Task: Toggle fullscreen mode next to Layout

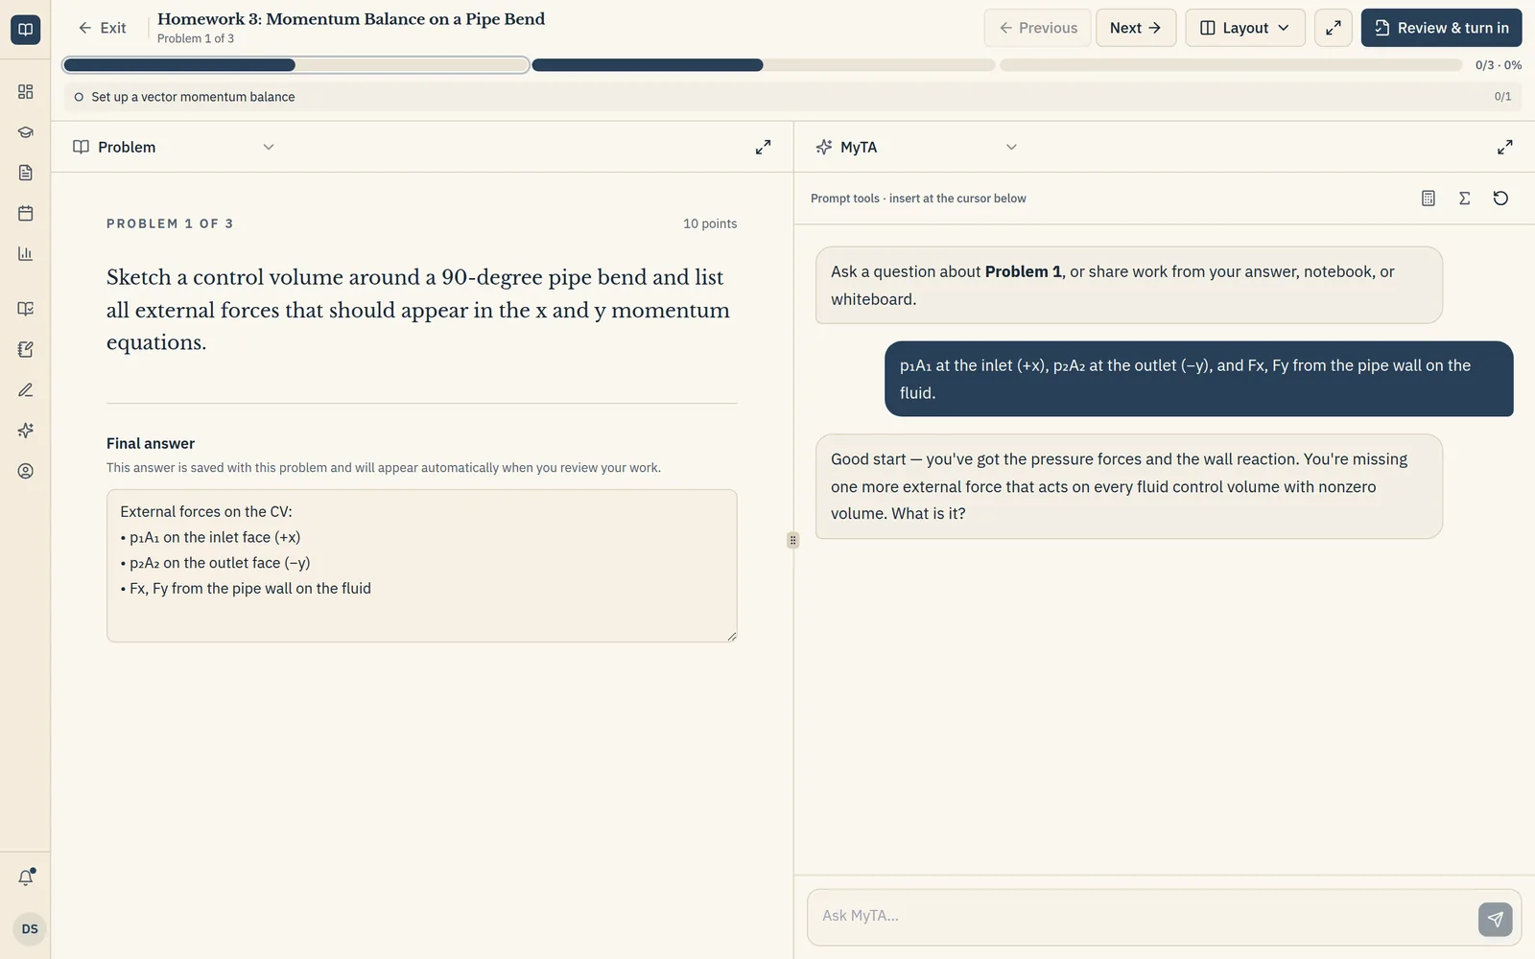Action: click(x=1334, y=28)
